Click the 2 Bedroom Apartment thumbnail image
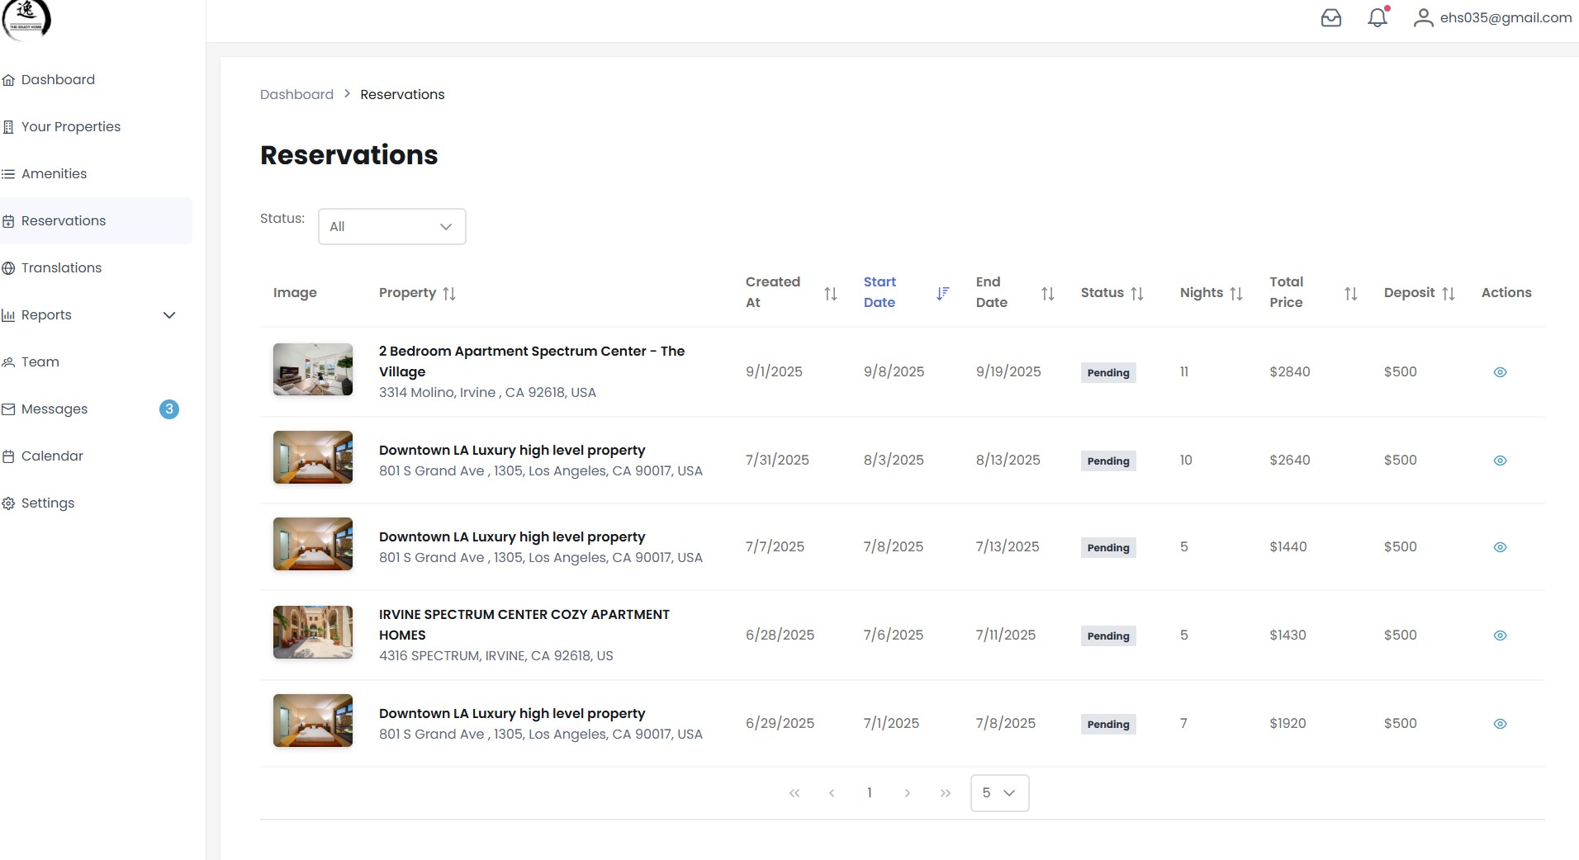Screen dimensions: 1579x860 click(x=313, y=370)
